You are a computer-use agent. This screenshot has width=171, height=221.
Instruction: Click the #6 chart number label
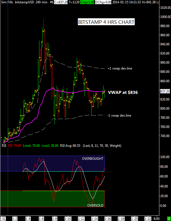(51, 2)
